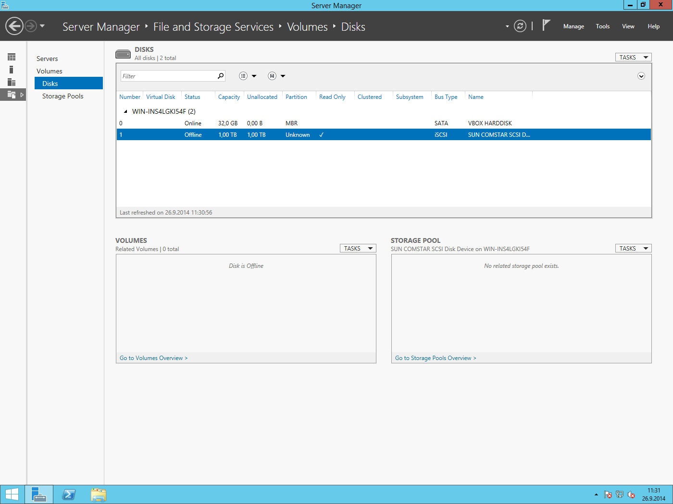The width and height of the screenshot is (673, 504).
Task: Sort by the Name column header
Action: pyautogui.click(x=476, y=97)
